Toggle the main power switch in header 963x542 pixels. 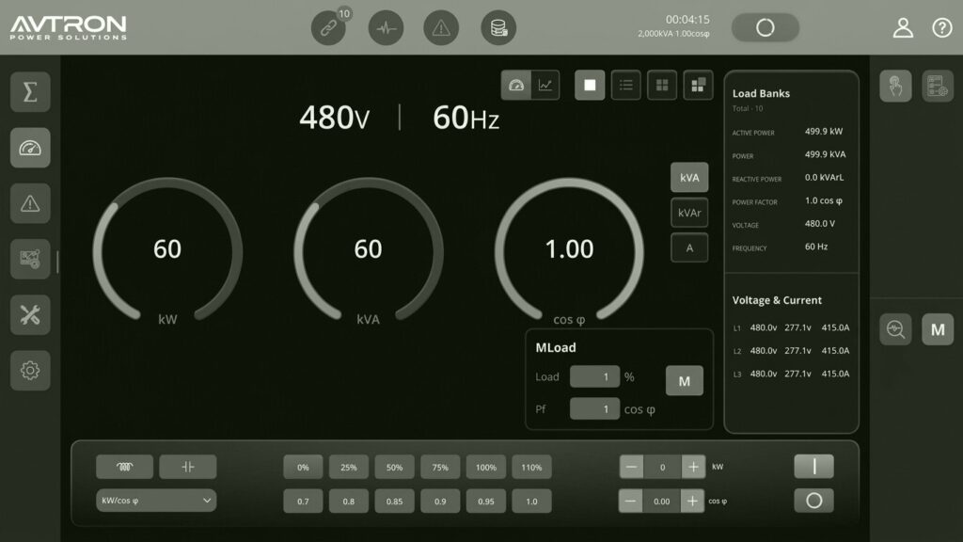click(x=765, y=28)
